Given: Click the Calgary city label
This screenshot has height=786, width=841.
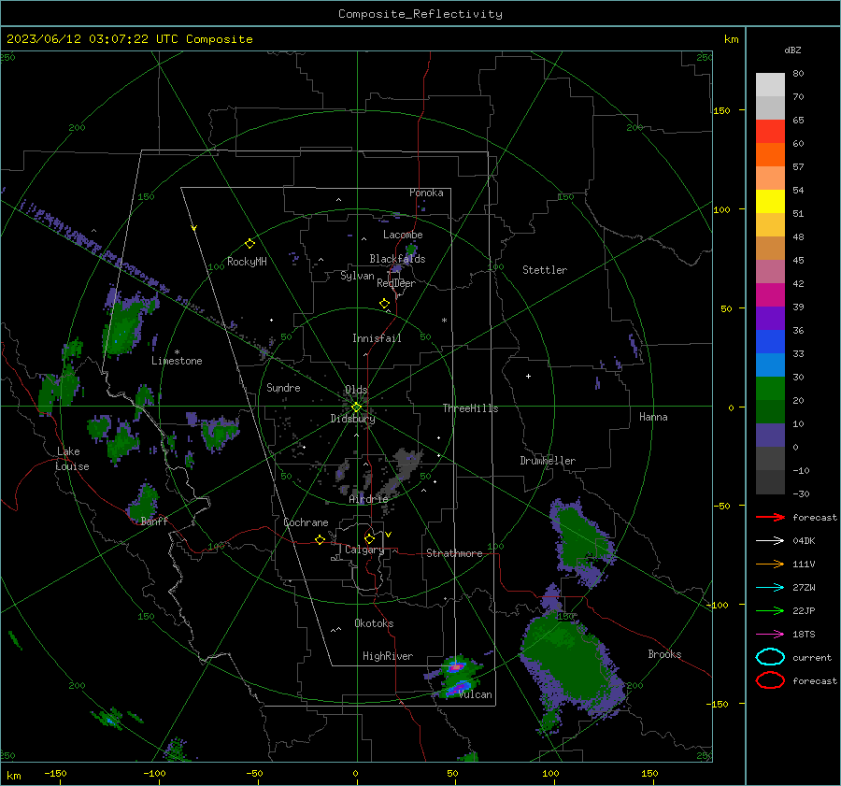Looking at the screenshot, I should pos(364,550).
